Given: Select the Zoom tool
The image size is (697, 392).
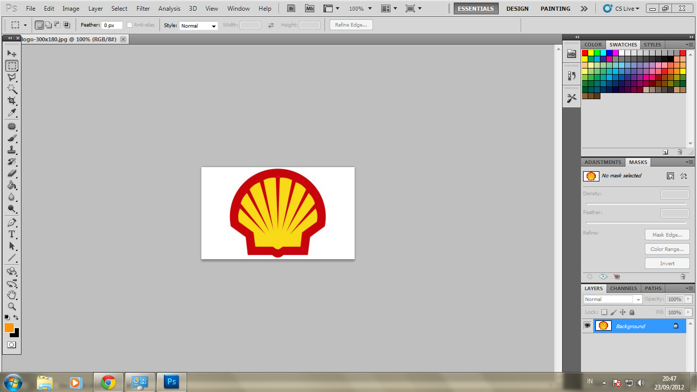Looking at the screenshot, I should coord(12,307).
